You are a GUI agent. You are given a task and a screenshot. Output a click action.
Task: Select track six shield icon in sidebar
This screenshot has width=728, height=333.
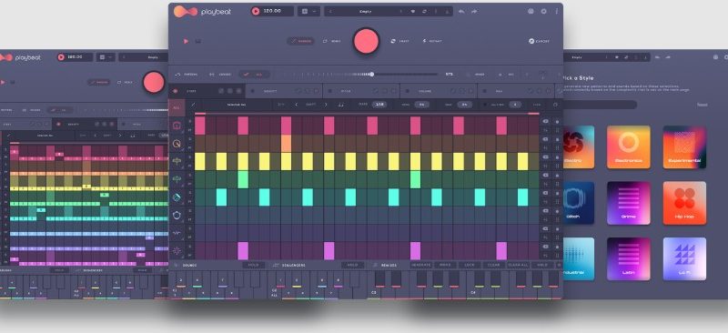177,215
